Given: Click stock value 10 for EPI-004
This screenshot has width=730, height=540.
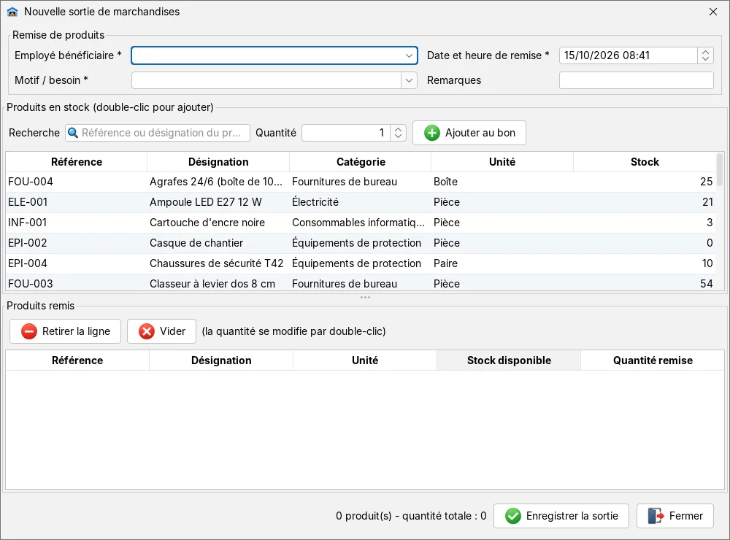Looking at the screenshot, I should [x=645, y=263].
